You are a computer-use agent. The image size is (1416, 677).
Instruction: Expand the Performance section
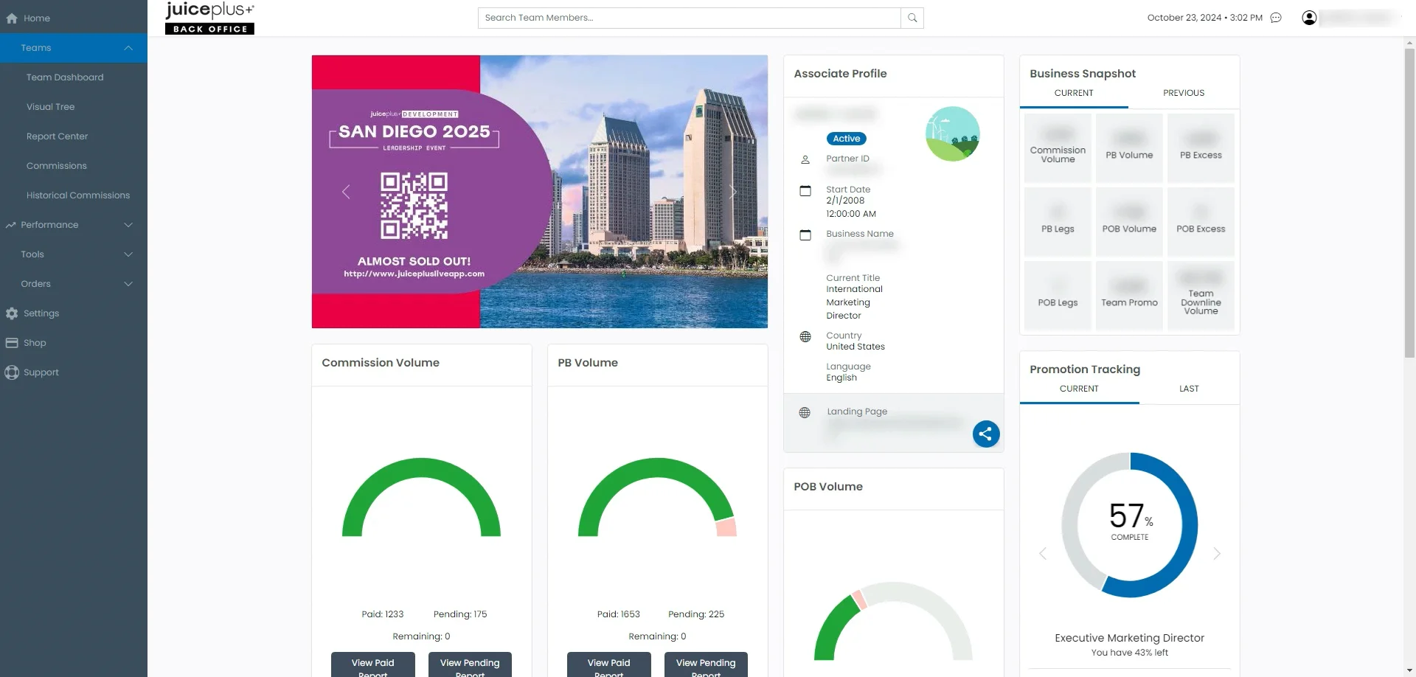pos(128,224)
